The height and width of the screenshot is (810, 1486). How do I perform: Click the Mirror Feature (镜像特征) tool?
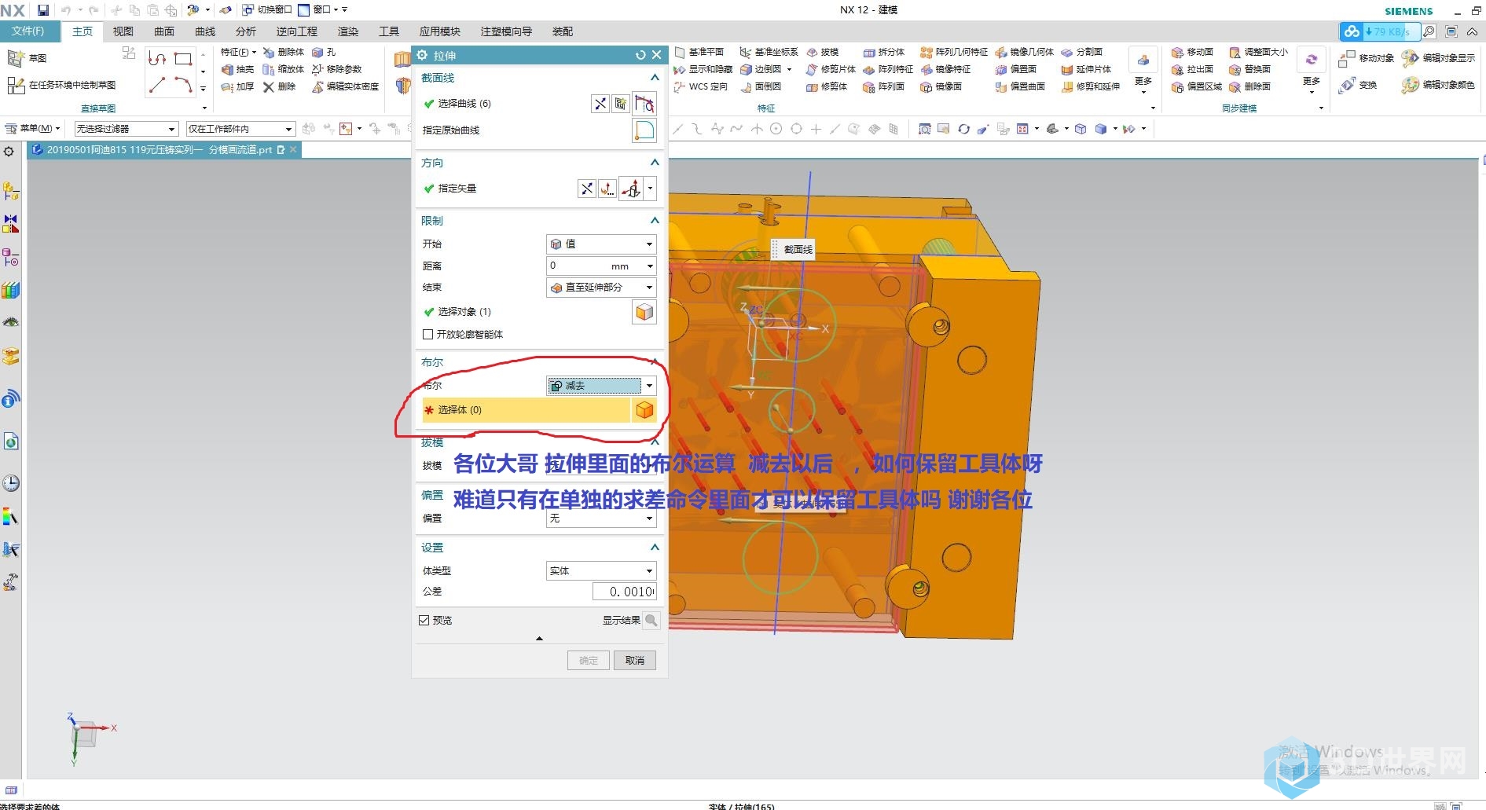[945, 69]
